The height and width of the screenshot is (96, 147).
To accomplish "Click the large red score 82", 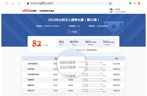I will 37,44.
